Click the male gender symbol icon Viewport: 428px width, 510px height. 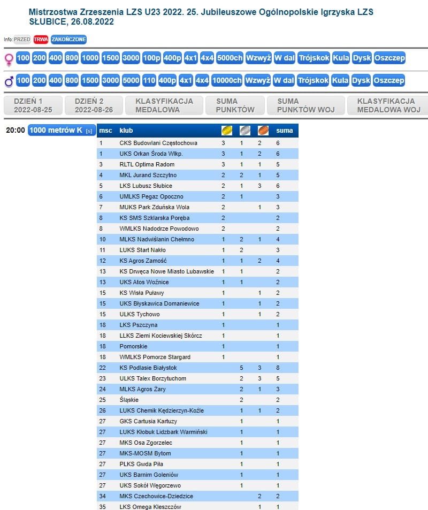click(x=9, y=81)
